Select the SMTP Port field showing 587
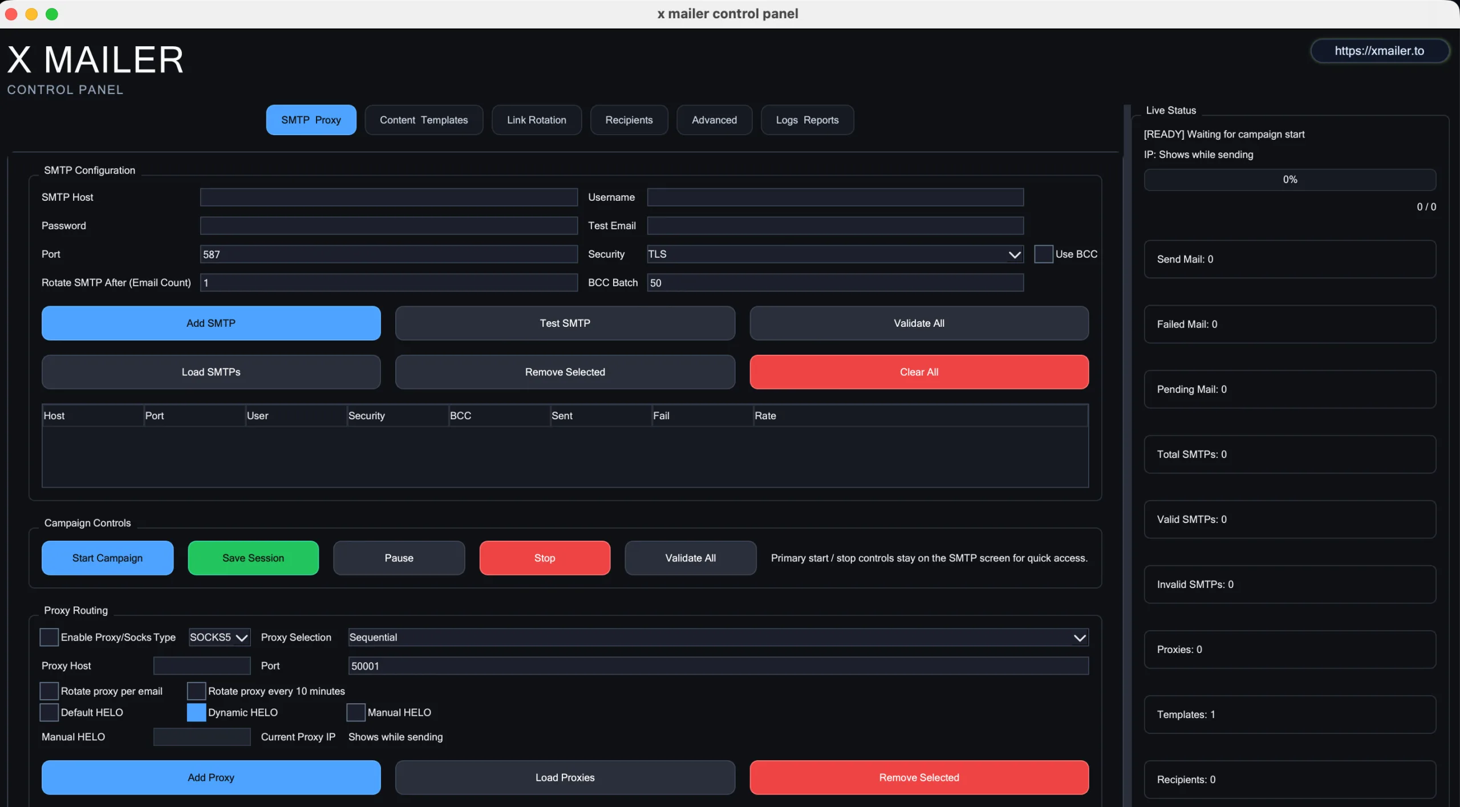Image resolution: width=1460 pixels, height=807 pixels. coord(388,254)
